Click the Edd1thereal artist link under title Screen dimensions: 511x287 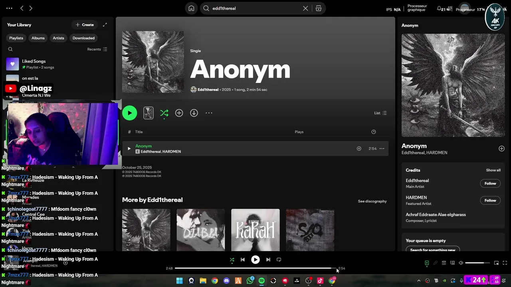[x=208, y=90]
